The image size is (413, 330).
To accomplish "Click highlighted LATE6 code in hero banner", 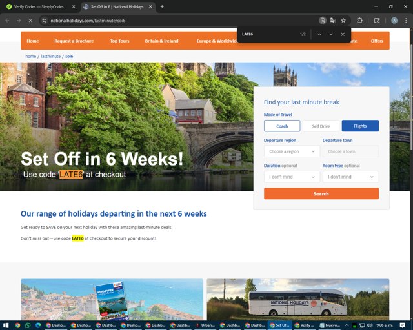I will coord(71,175).
